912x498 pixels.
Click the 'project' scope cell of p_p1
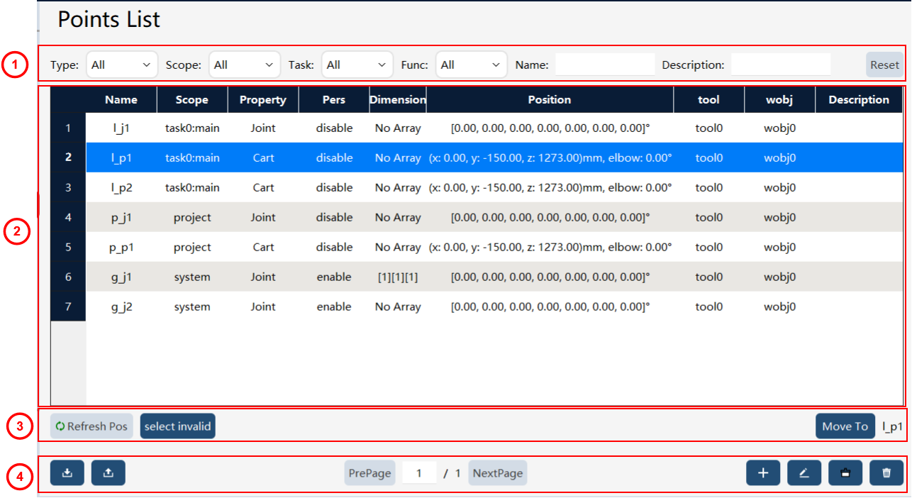pos(192,248)
